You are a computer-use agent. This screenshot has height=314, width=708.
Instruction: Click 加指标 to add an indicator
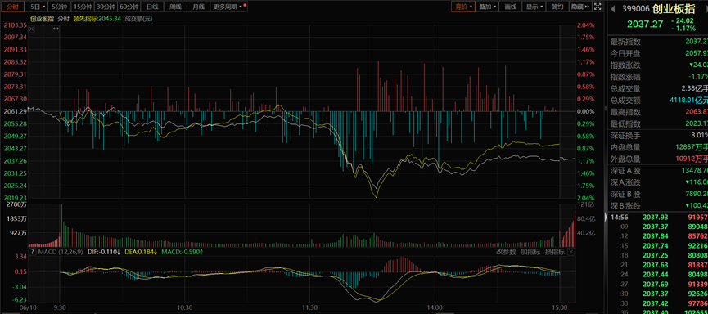(x=530, y=252)
